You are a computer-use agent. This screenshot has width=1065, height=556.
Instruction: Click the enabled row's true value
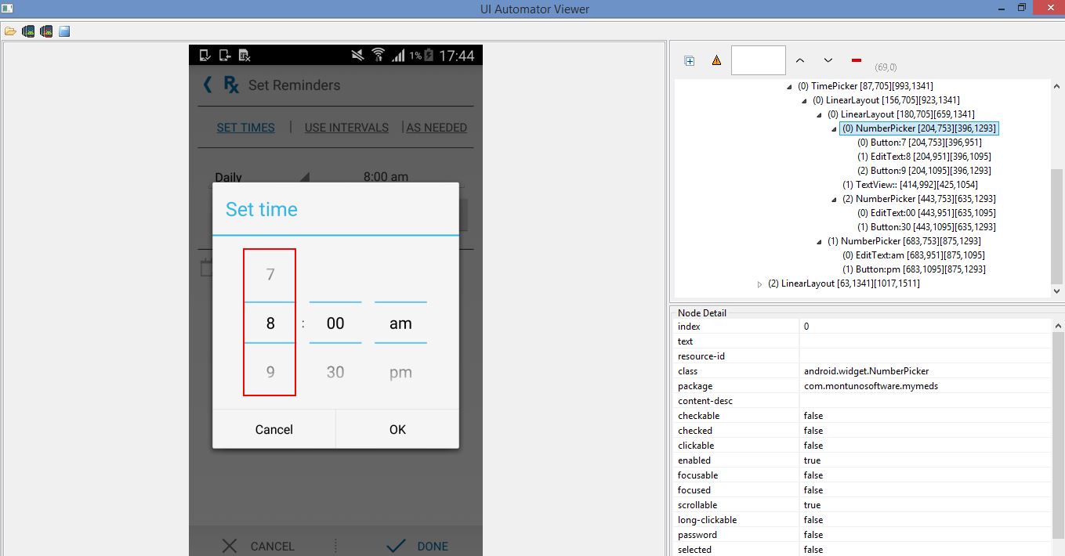pyautogui.click(x=812, y=460)
